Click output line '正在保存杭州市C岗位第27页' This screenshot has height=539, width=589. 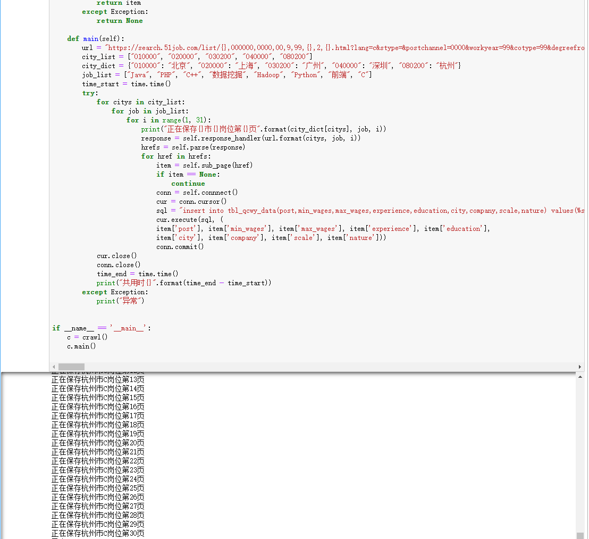coord(98,507)
